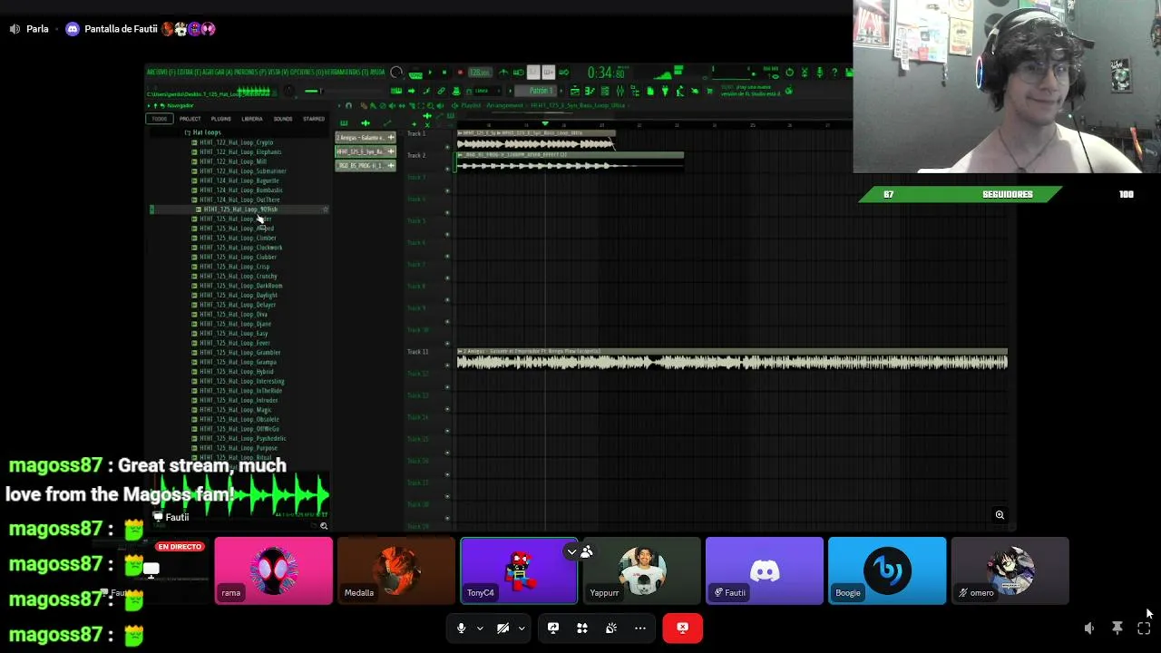Screen dimensions: 1161x653
Task: Click Pantalla de Fautii title
Action: point(121,29)
